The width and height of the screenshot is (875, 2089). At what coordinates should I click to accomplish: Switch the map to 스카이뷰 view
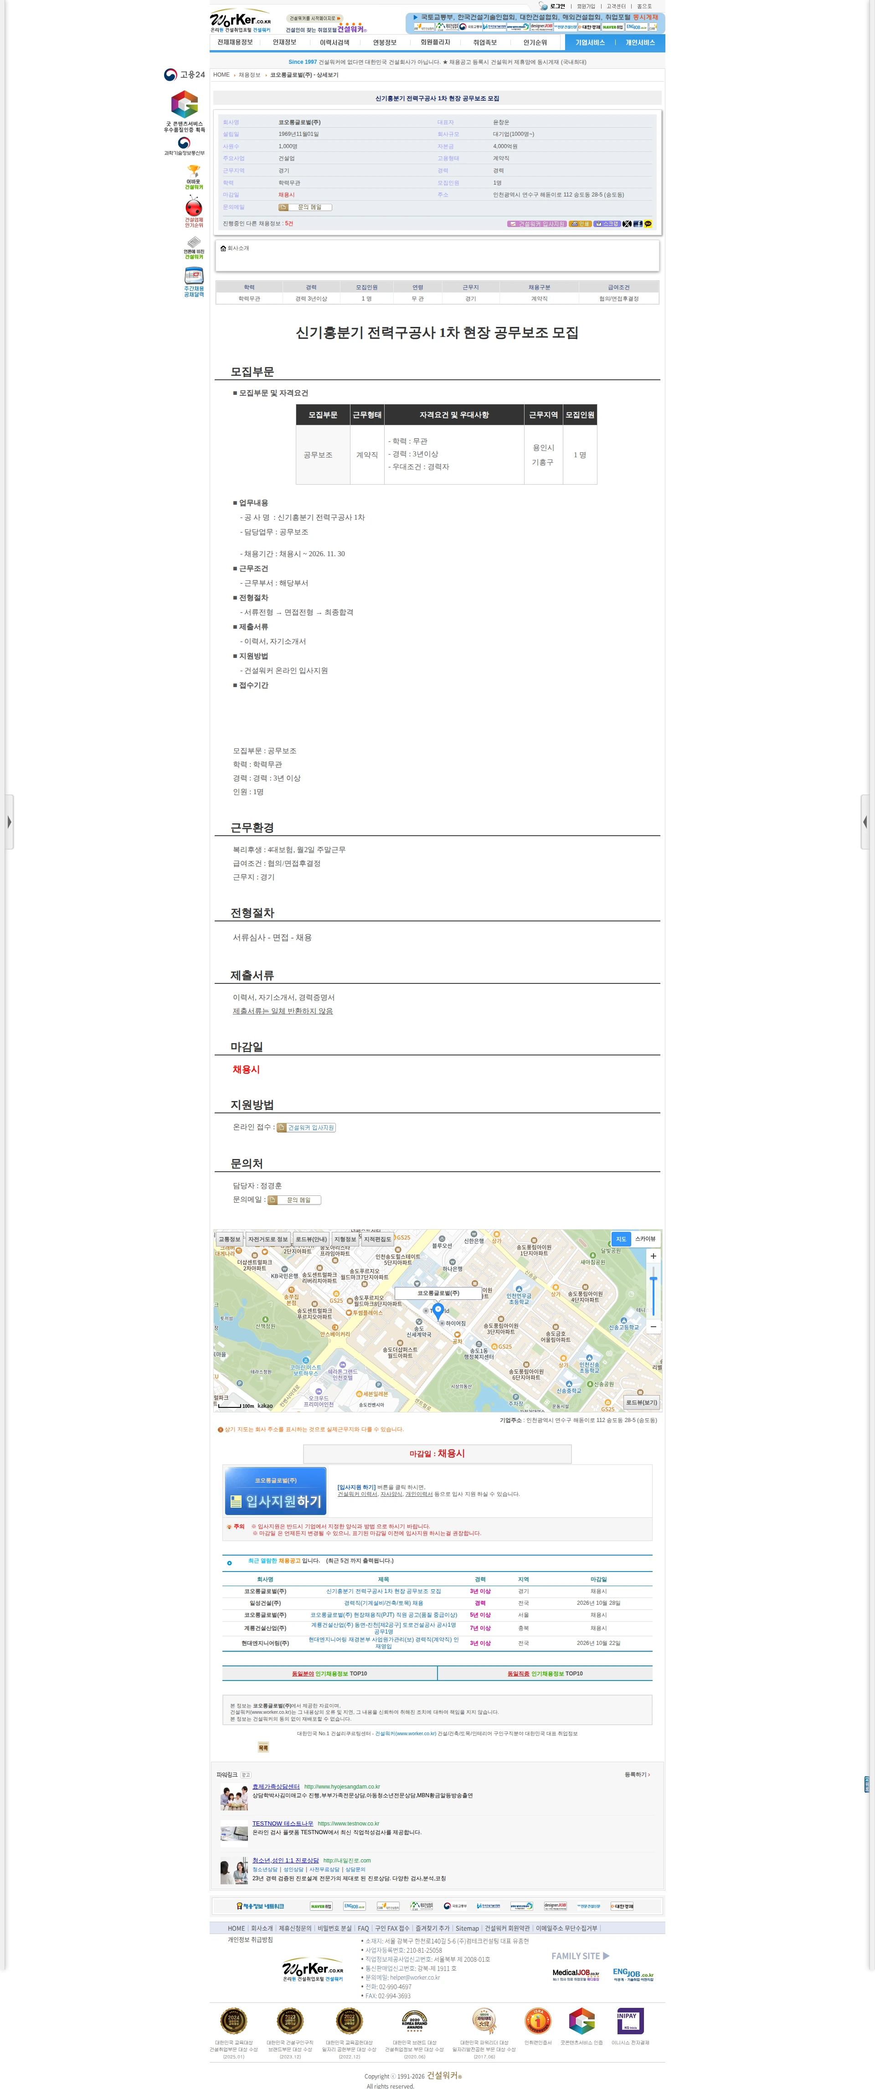[645, 1239]
